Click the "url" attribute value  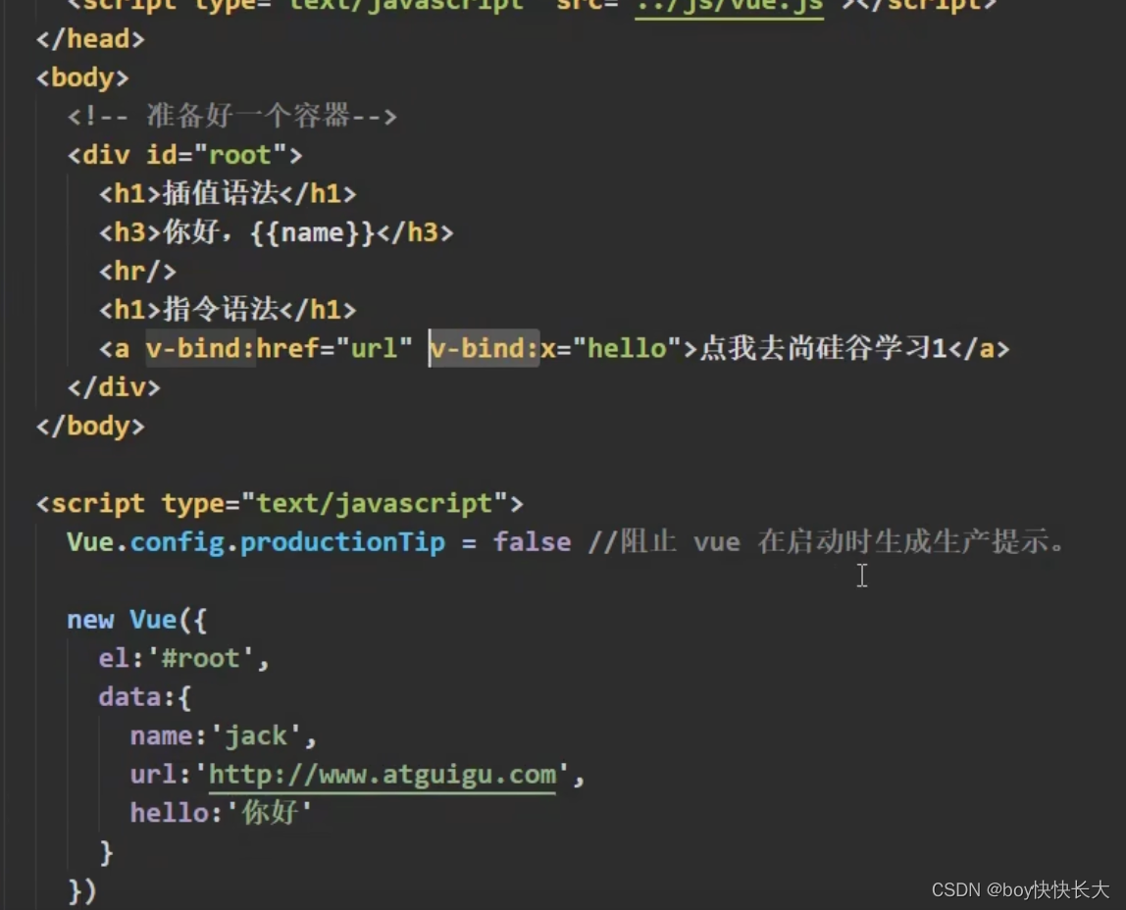[x=374, y=349]
